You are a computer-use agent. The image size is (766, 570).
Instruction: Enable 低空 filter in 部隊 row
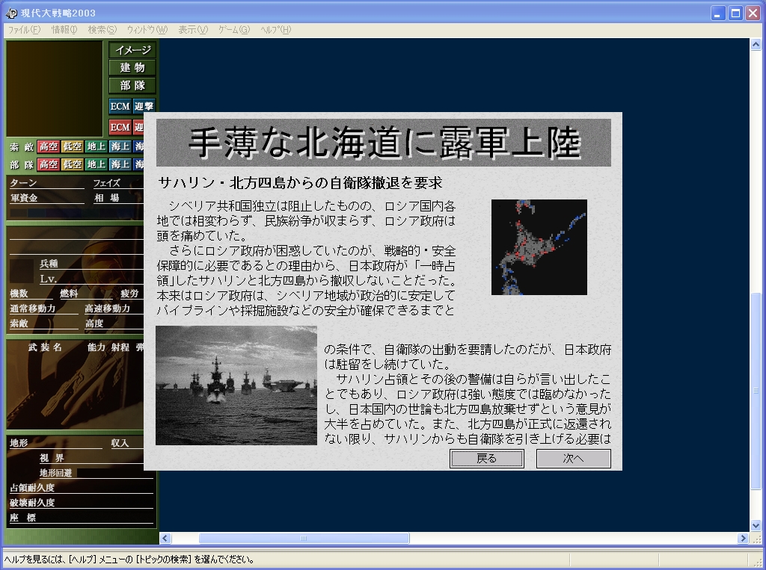pos(73,164)
